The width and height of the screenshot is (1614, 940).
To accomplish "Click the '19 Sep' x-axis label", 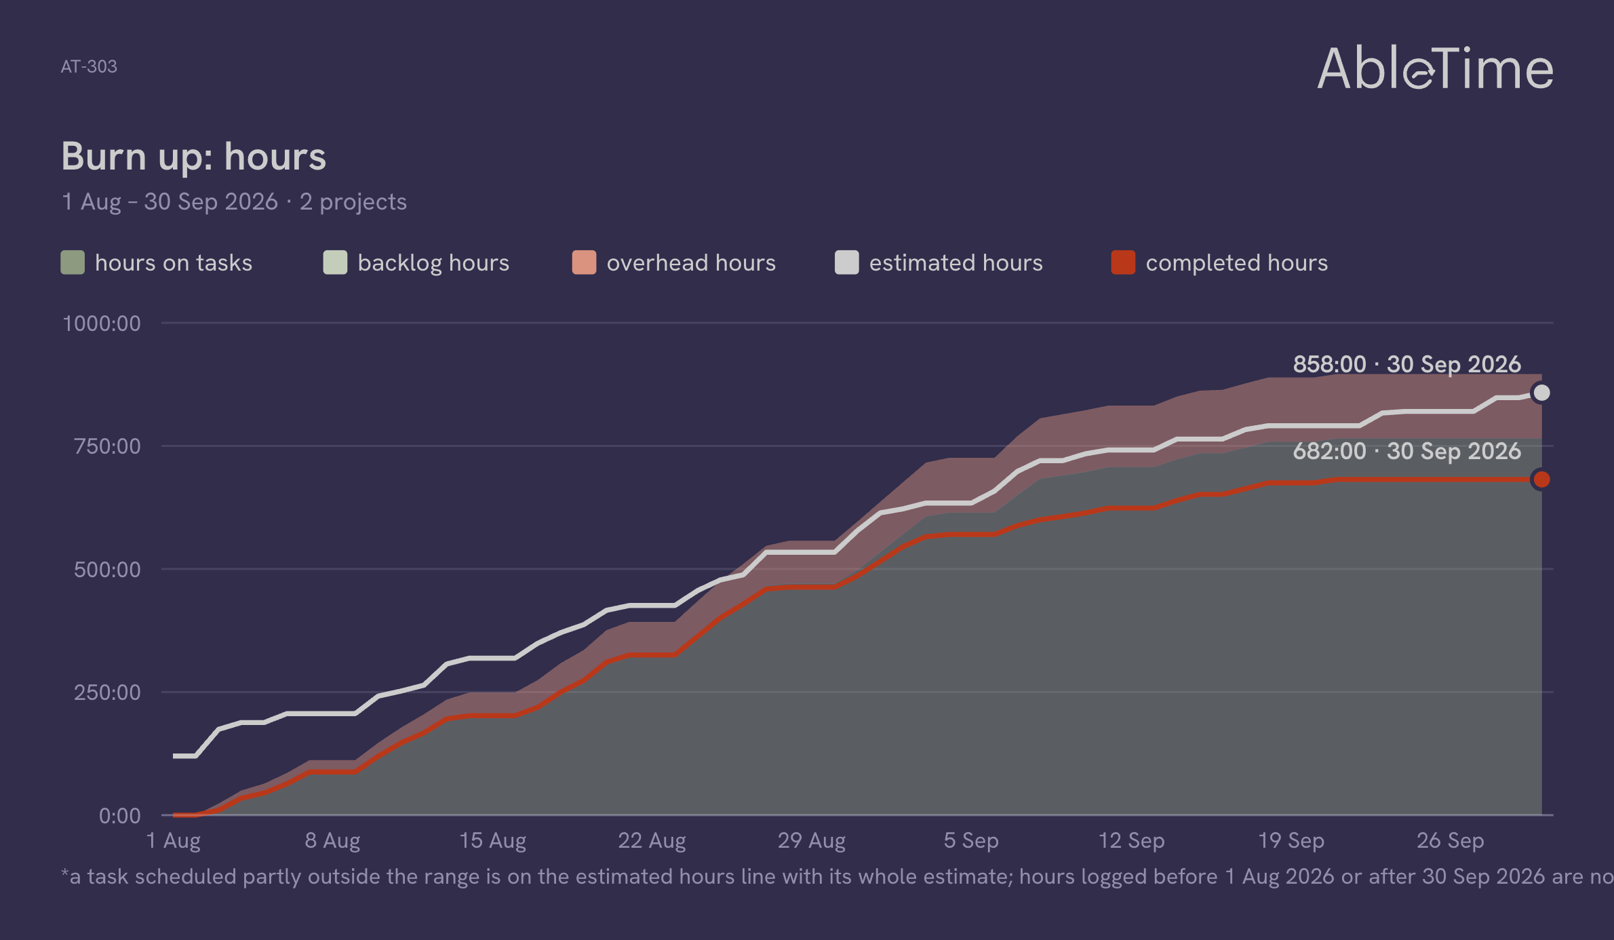I will pos(1291,841).
